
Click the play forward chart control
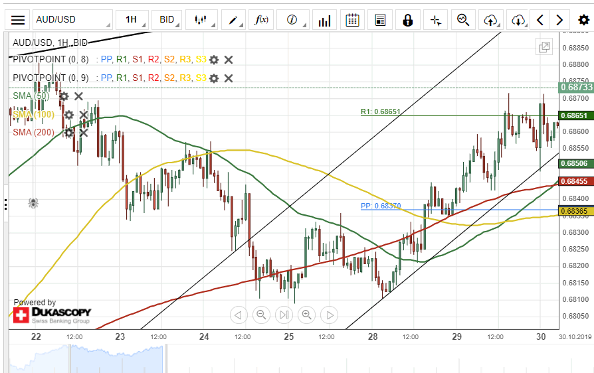[330, 315]
